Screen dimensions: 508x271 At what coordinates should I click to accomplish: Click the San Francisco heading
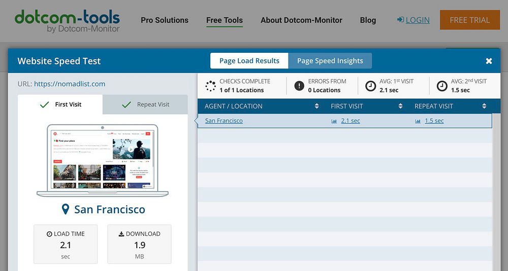click(110, 210)
